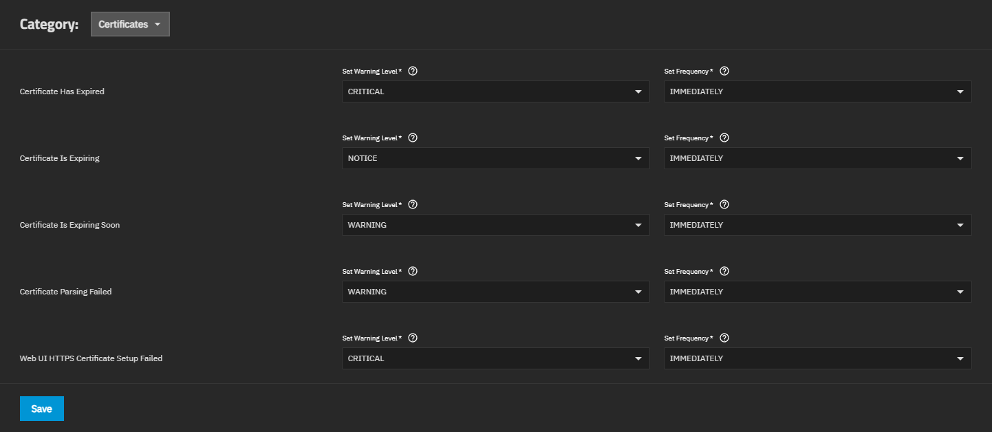The height and width of the screenshot is (432, 992).
Task: View warning level help for Web UI HTTPS Certificate
Action: tap(413, 338)
